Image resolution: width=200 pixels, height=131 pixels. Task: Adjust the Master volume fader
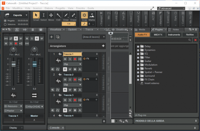(x=35, y=64)
